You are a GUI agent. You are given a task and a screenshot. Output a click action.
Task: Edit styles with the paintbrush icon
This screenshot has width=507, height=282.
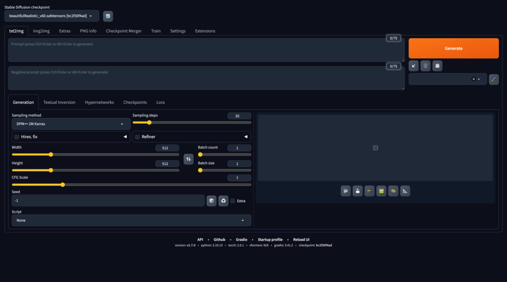494,79
